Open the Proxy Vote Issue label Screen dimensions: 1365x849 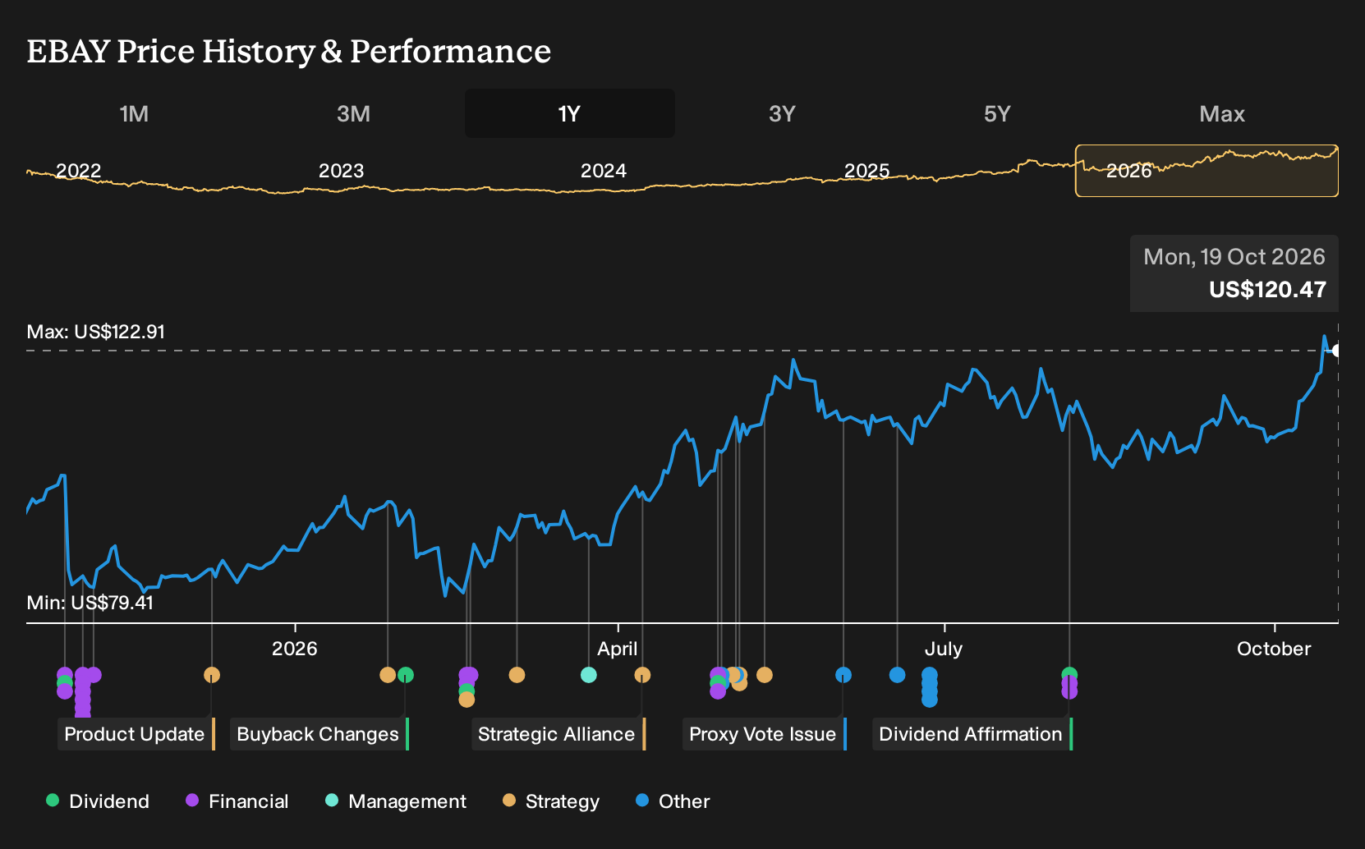point(765,734)
